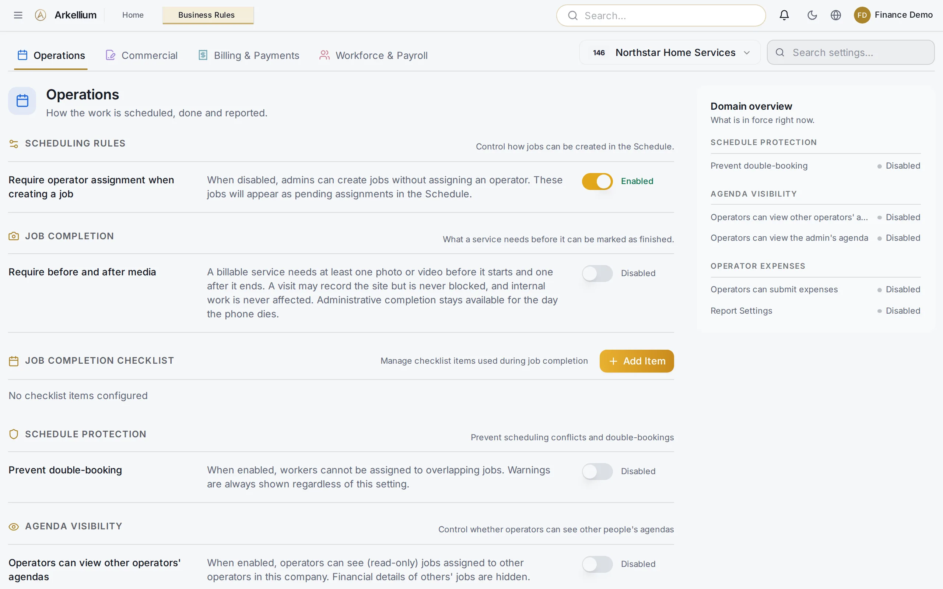Click the Job Completion Checklist calendar icon

pos(14,361)
